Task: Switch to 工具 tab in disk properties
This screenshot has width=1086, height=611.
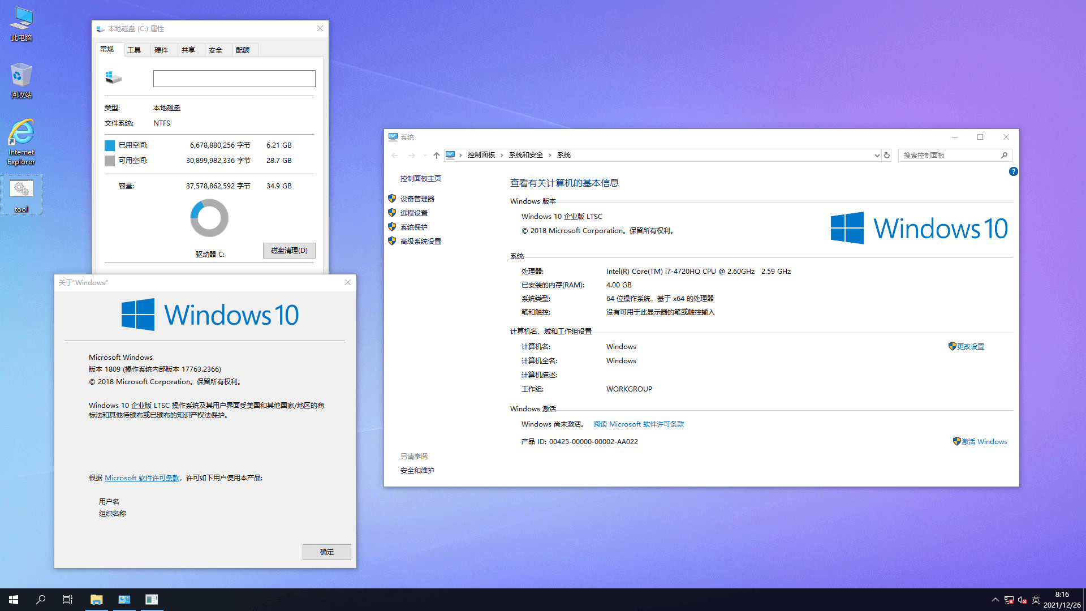Action: pyautogui.click(x=136, y=50)
